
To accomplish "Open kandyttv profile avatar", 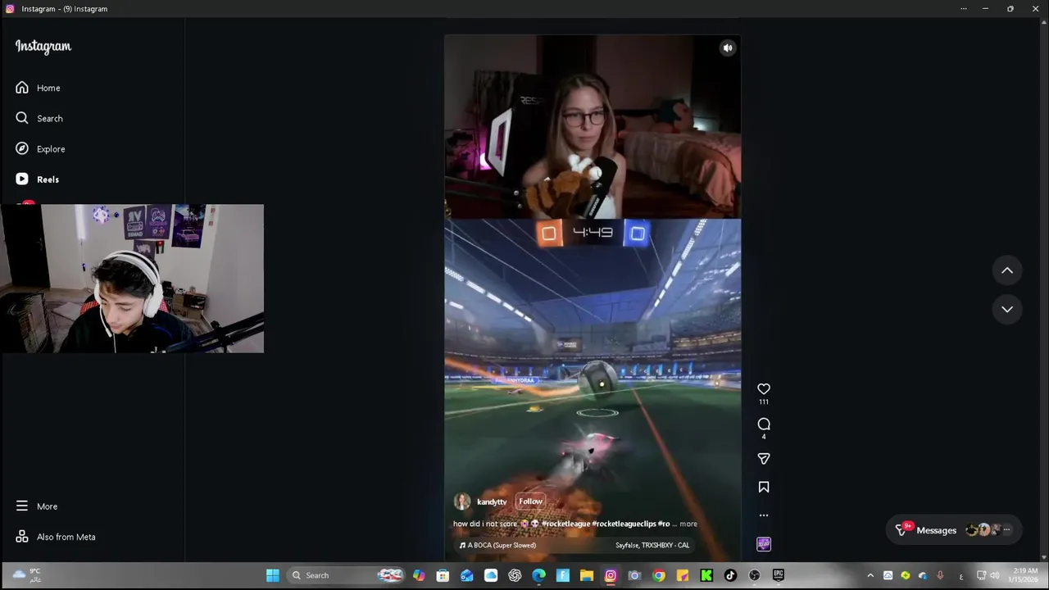I will [462, 501].
